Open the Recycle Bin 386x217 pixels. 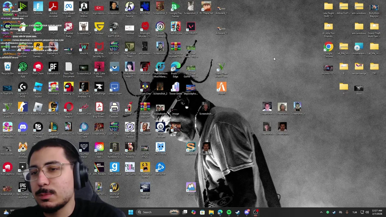[8, 68]
